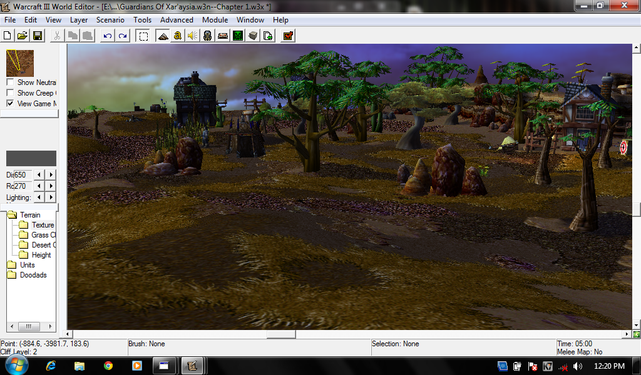
Task: Click the Copy toolbar icon
Action: (73, 36)
